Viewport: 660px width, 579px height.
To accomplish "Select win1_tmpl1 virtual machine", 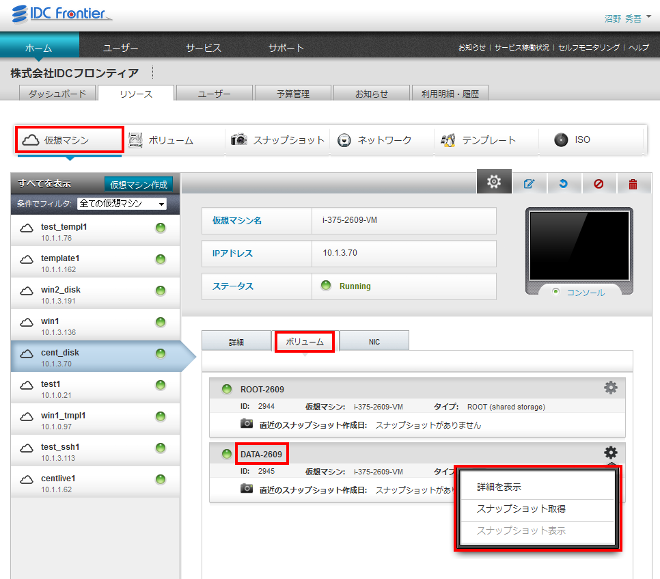I will (x=95, y=419).
